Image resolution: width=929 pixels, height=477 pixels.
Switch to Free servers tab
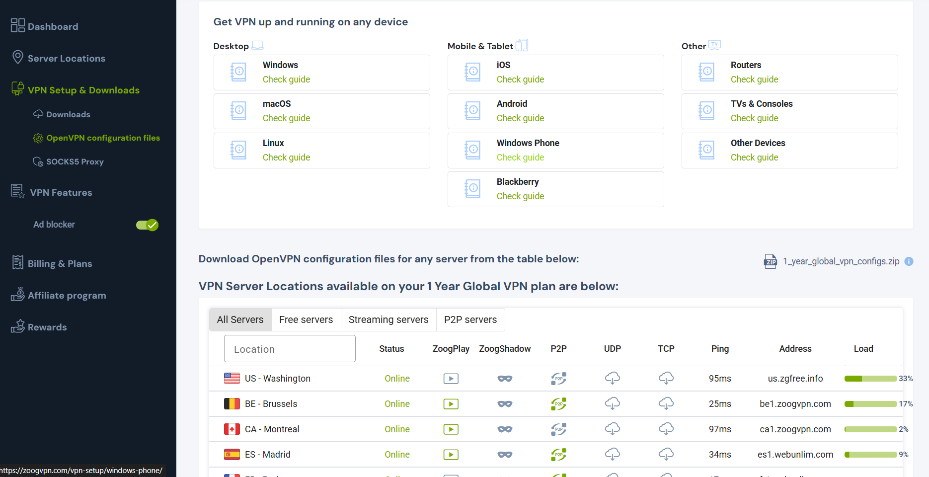[306, 319]
